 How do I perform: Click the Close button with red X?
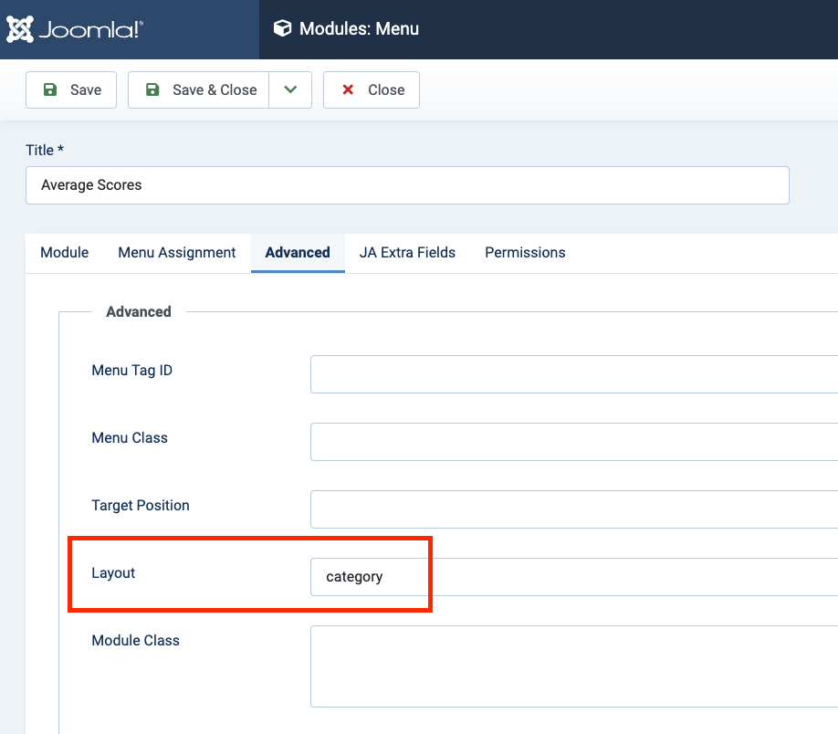(x=372, y=89)
